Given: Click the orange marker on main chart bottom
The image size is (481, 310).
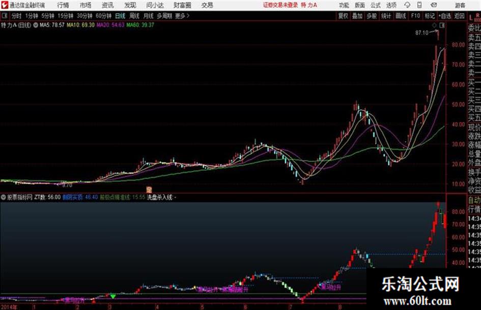Looking at the screenshot, I should click(149, 189).
